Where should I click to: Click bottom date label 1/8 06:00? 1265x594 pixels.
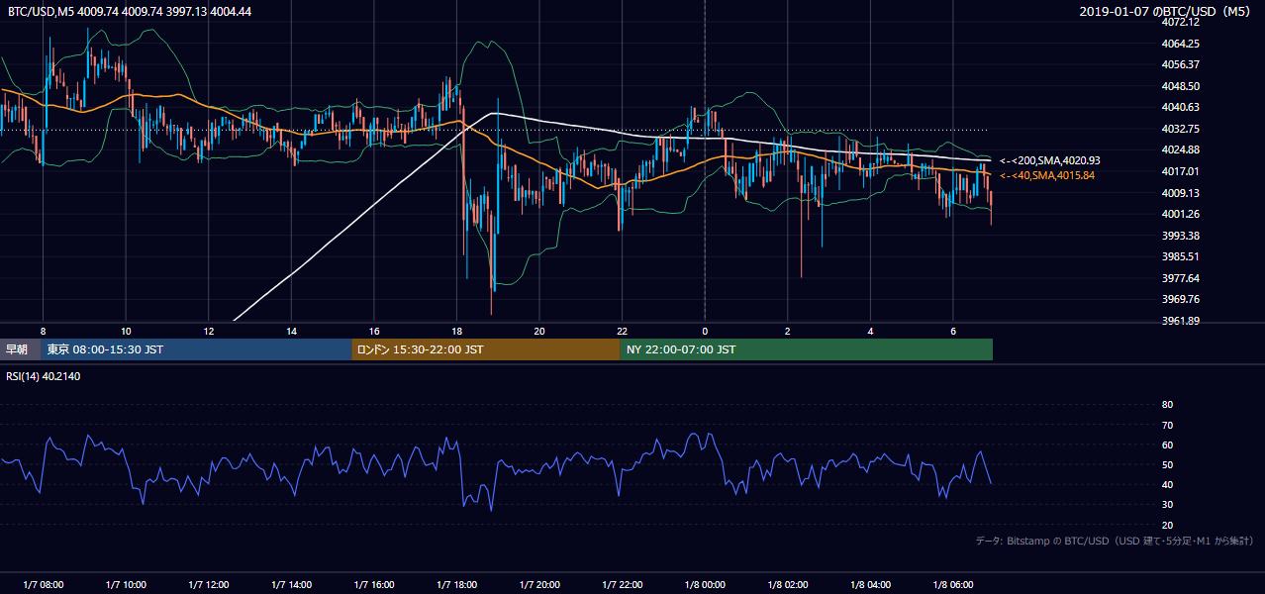(x=952, y=586)
